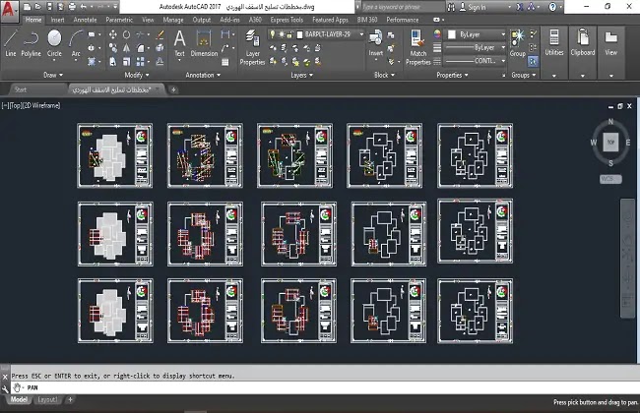
Task: Activate the Arc tool
Action: coord(76,43)
